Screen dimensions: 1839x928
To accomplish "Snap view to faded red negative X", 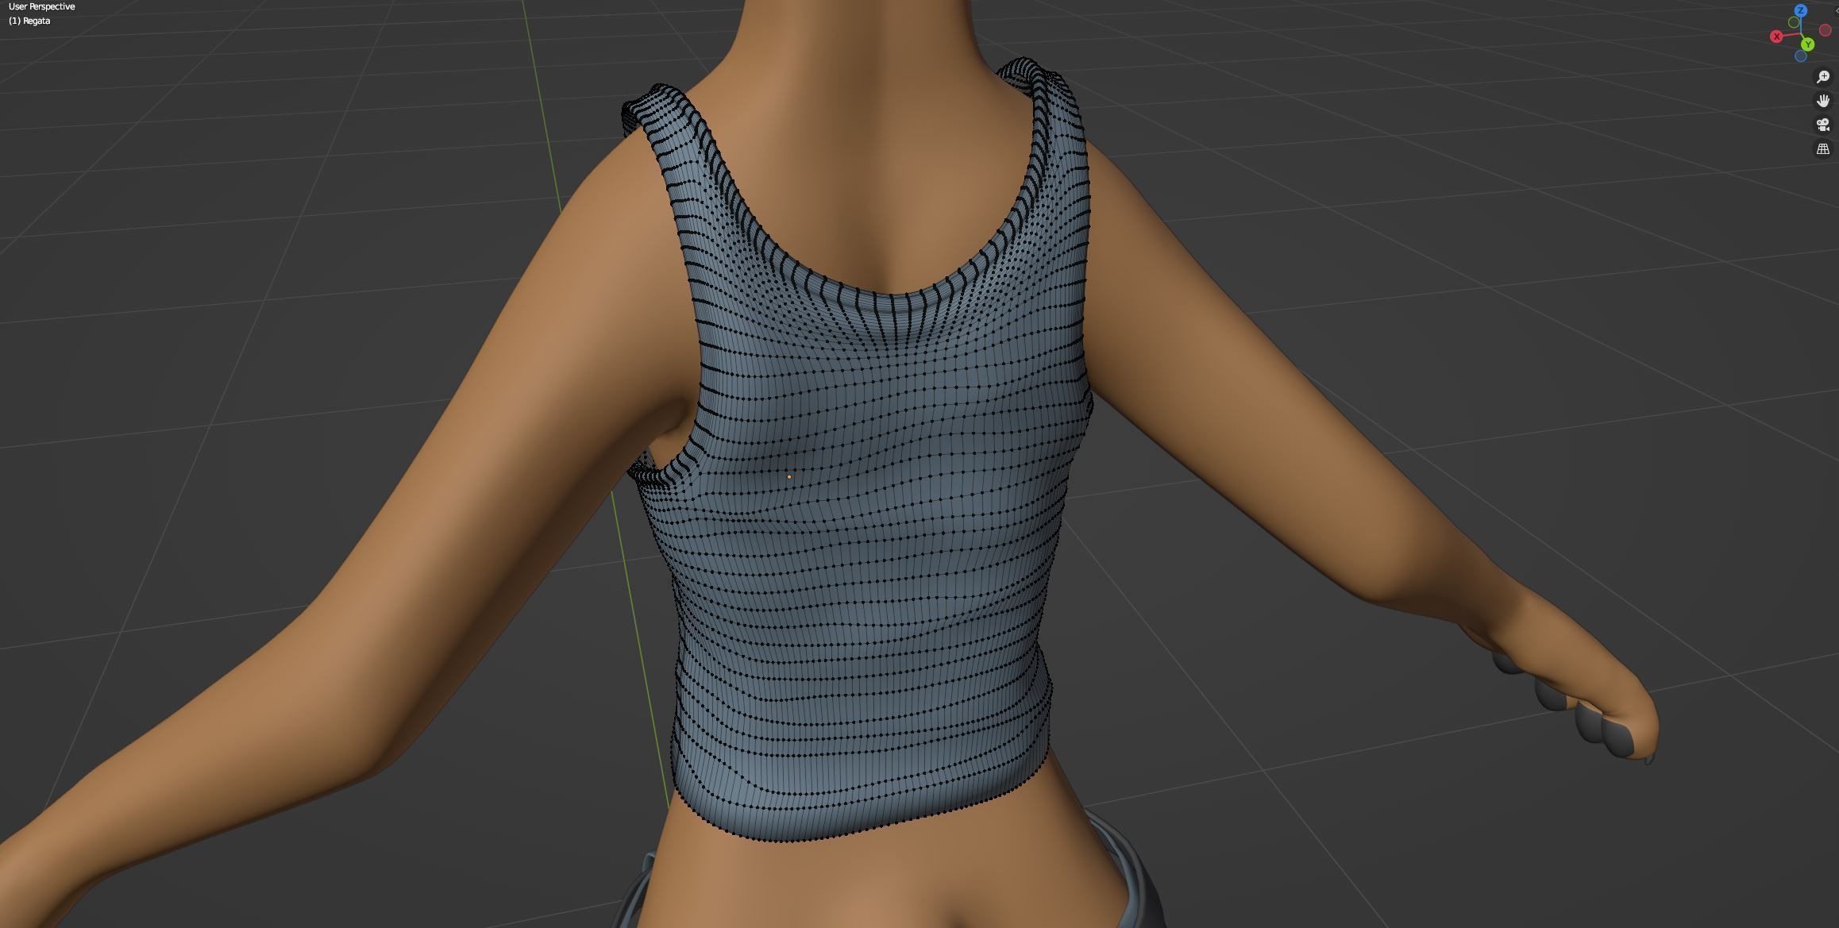I will point(1826,30).
